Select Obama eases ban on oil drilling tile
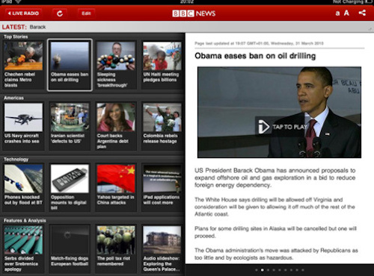The width and height of the screenshot is (374, 276). 70,65
